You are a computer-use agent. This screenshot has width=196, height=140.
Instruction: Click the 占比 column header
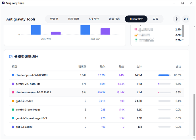point(179,67)
